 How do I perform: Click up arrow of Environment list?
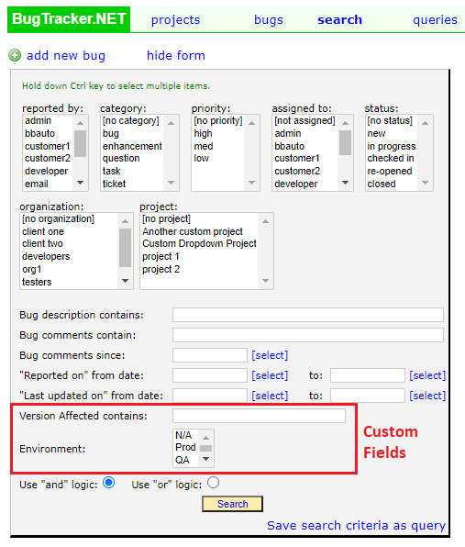point(206,438)
